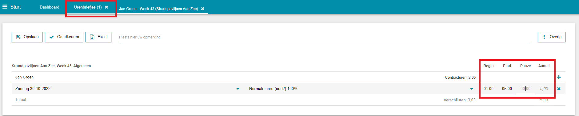Click the Goedkeuren button
This screenshot has height=116, width=579.
point(64,37)
